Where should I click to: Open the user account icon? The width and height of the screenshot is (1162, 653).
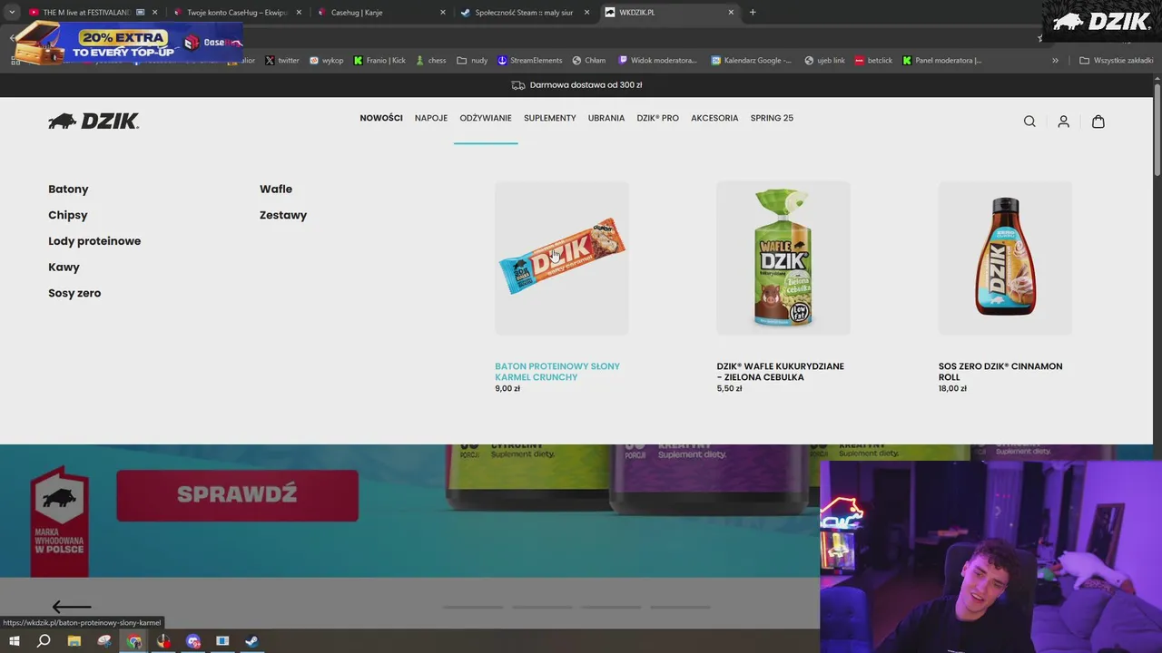1063,122
